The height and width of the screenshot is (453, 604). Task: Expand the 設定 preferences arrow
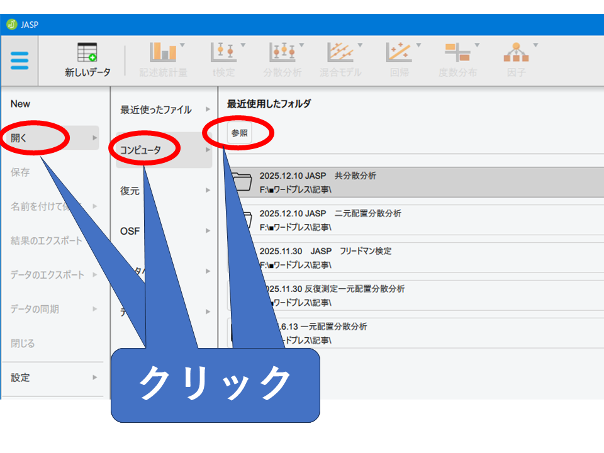[95, 377]
